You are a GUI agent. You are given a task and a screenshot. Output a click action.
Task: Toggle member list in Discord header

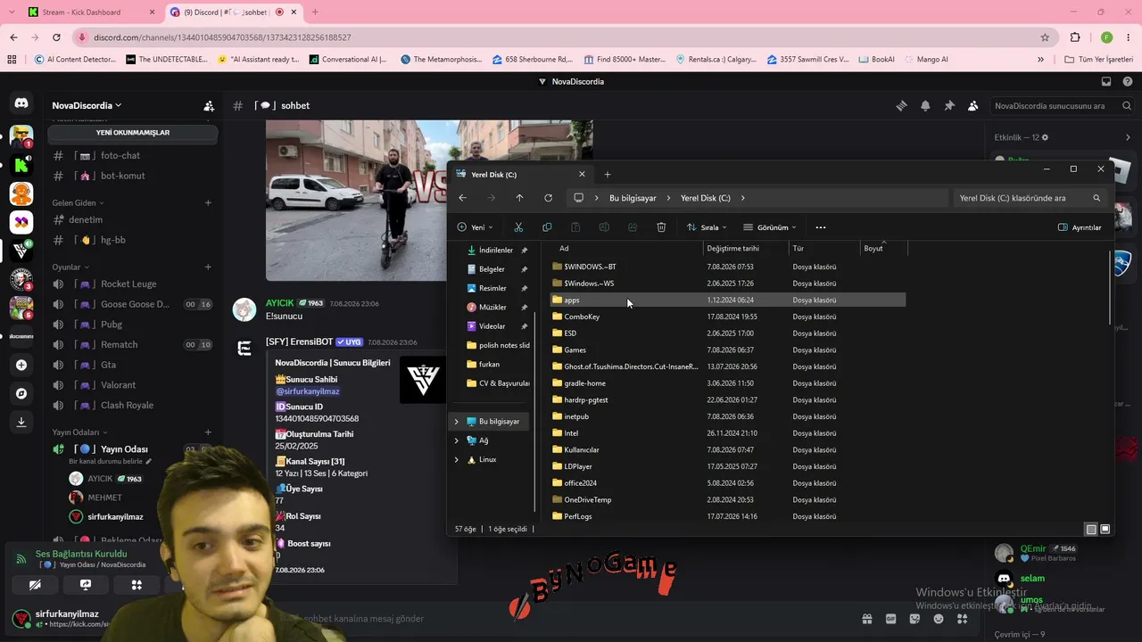973,105
